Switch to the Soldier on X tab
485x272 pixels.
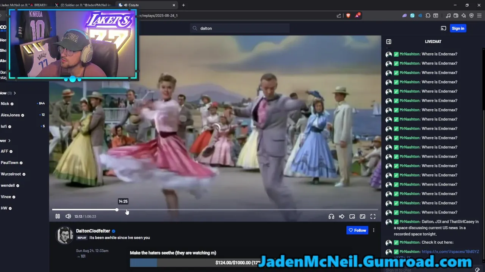click(83, 5)
